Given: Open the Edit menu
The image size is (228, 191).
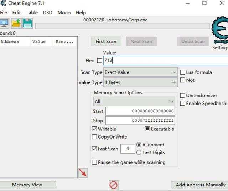Looking at the screenshot, I should coord(16,13).
